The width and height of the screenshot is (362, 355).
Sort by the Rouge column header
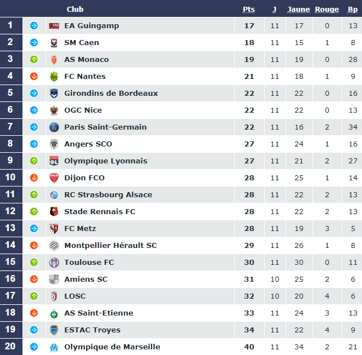[x=327, y=9]
